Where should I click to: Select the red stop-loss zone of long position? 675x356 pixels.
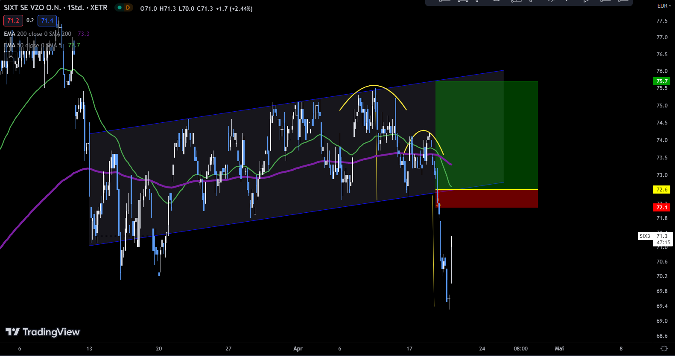[486, 199]
